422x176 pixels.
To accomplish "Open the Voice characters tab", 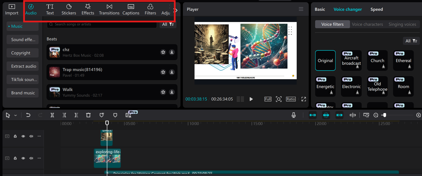I will coord(367,24).
